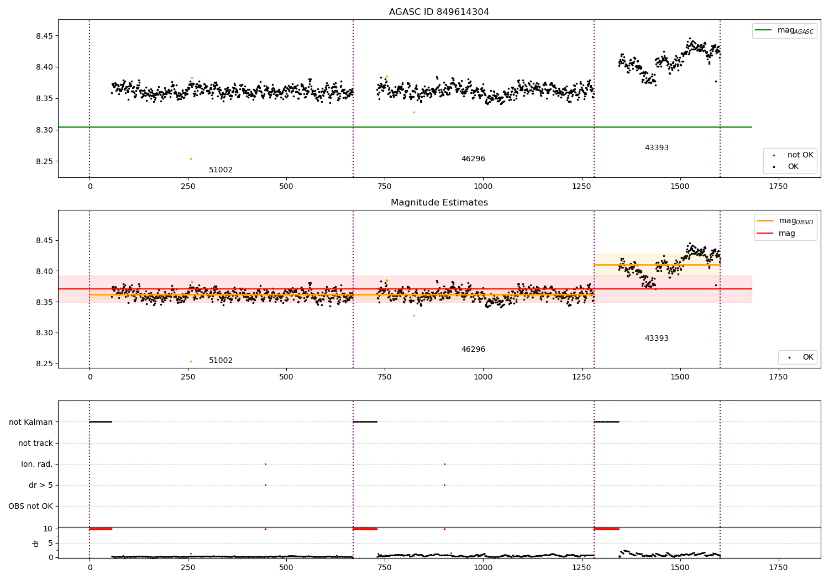Click the 'not track' axis label

click(x=35, y=443)
